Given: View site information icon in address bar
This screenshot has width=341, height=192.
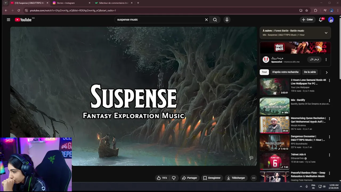Looking at the screenshot, I should click(x=26, y=10).
